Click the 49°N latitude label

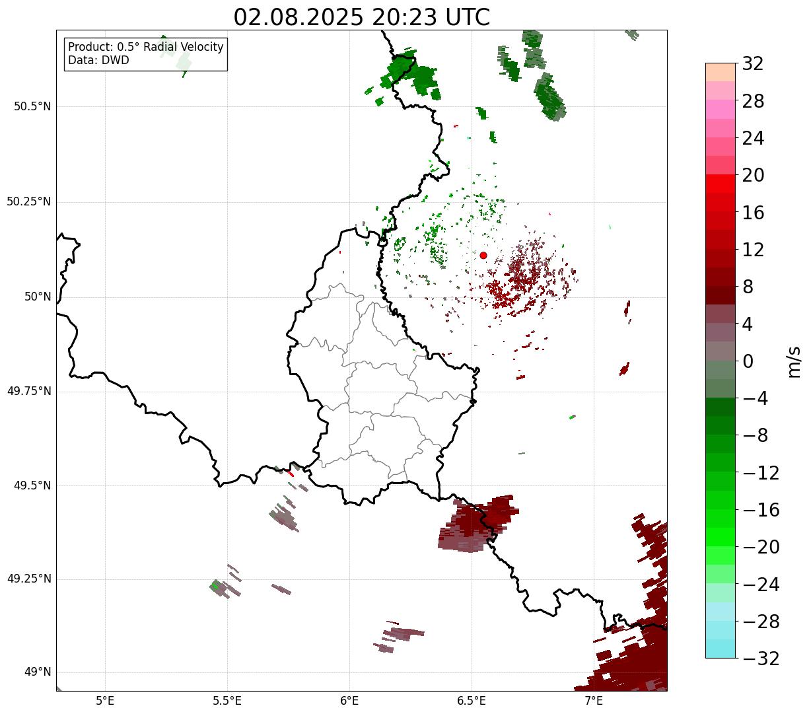(x=38, y=672)
